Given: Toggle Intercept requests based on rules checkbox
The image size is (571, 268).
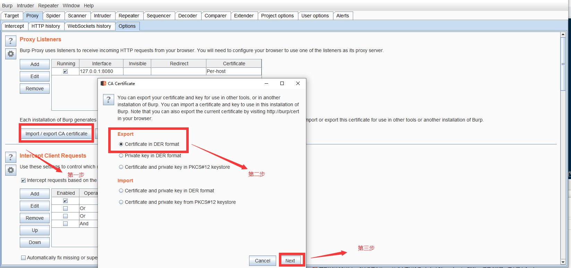Looking at the screenshot, I should (23, 180).
